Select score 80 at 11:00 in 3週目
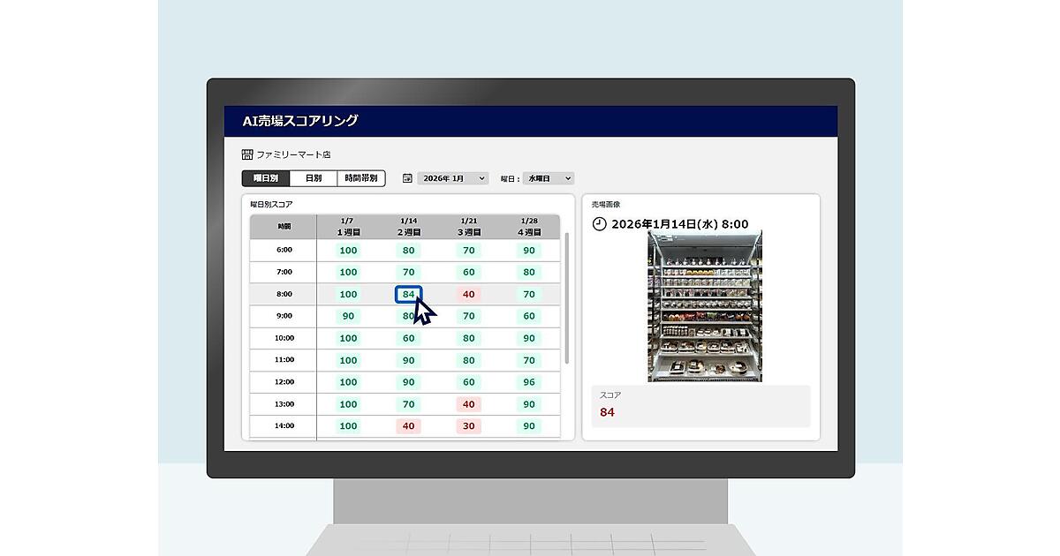Screen dimensions: 1060x556 point(468,360)
